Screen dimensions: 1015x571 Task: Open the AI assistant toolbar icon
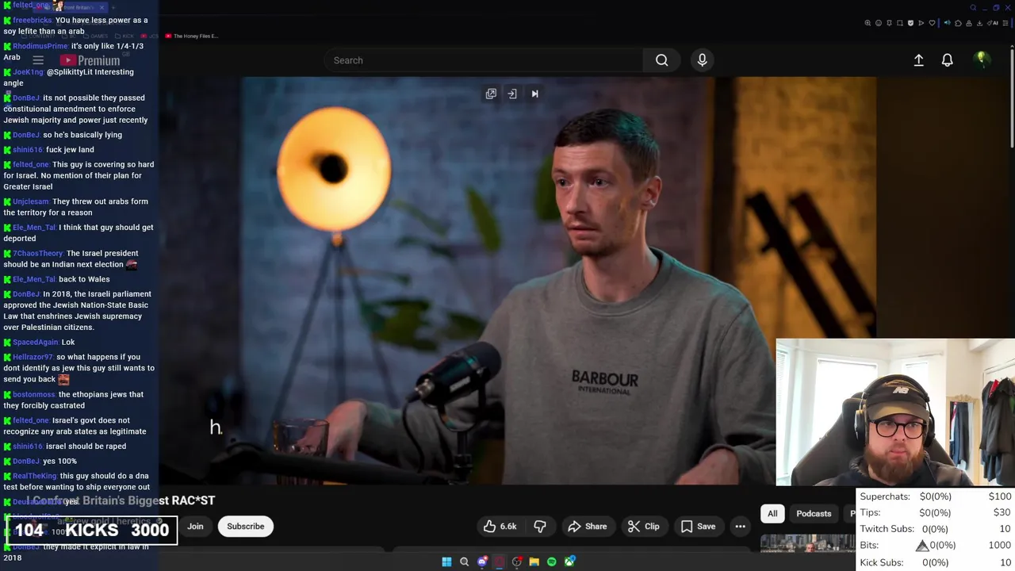(992, 23)
